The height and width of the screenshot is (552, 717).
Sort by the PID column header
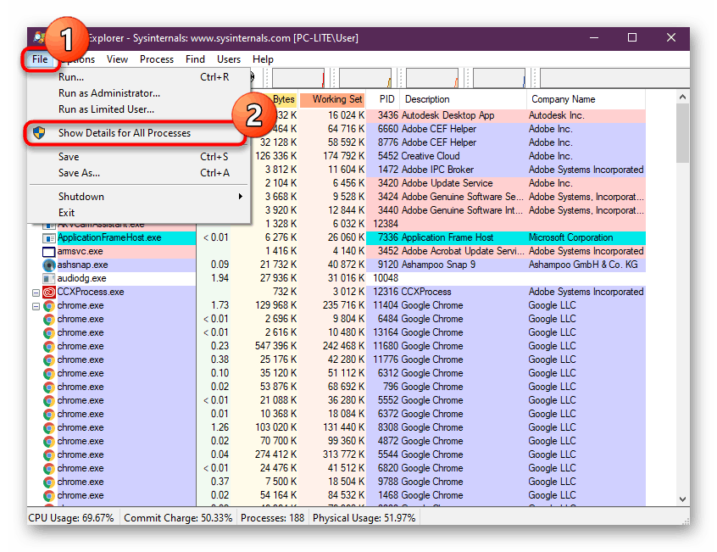(x=383, y=99)
